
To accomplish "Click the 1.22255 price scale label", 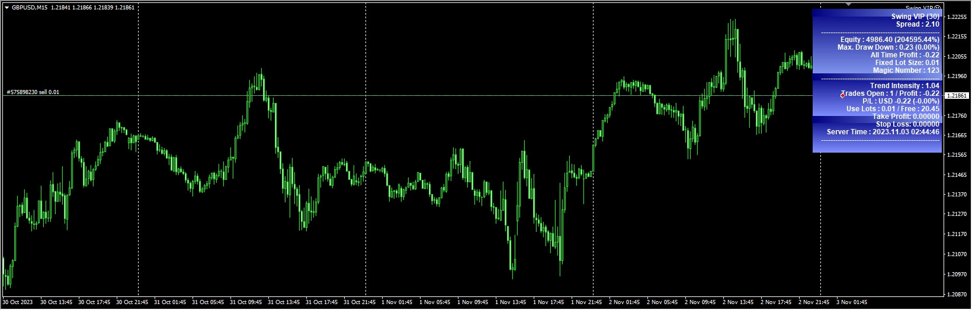I will (x=957, y=17).
